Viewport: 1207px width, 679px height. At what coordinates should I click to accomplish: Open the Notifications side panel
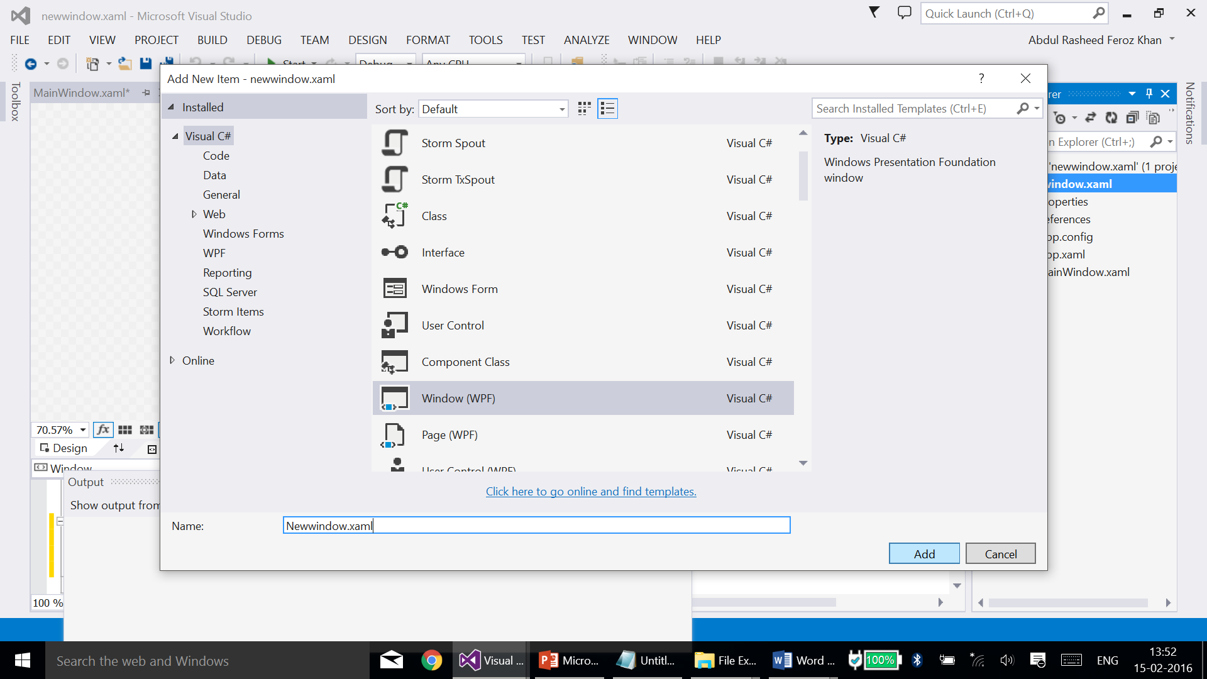(1189, 113)
